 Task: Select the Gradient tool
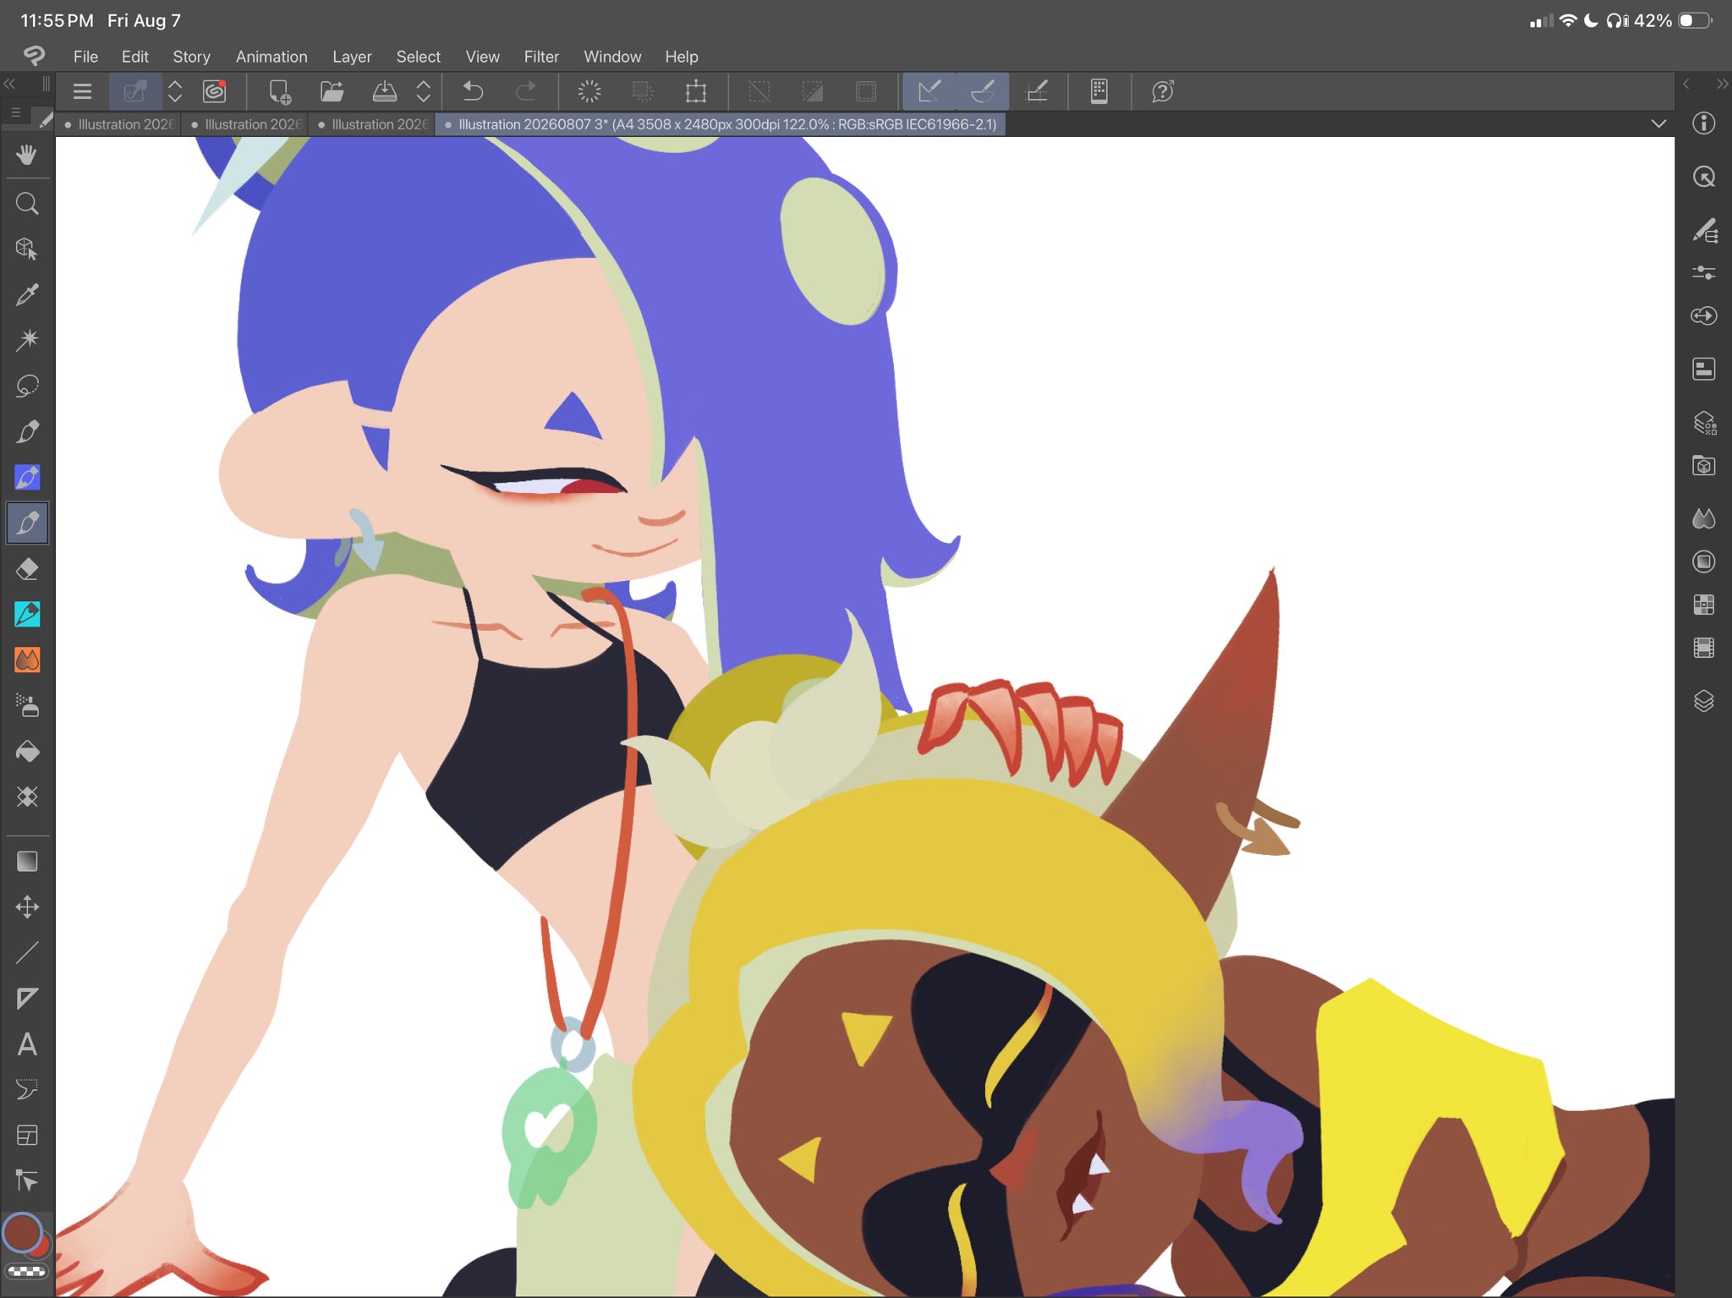(x=27, y=861)
